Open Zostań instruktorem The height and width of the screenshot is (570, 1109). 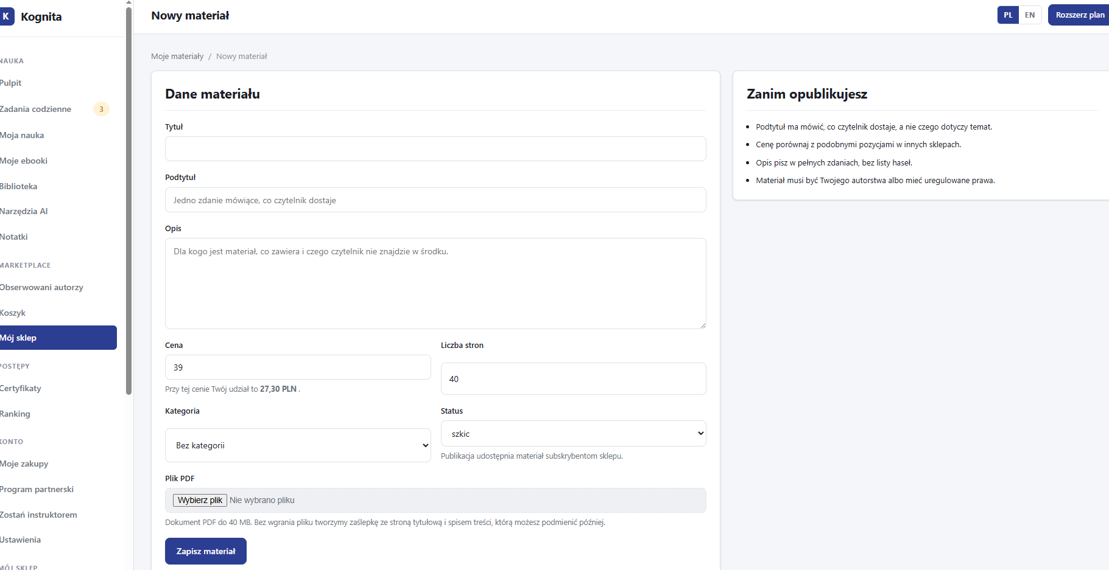[38, 515]
